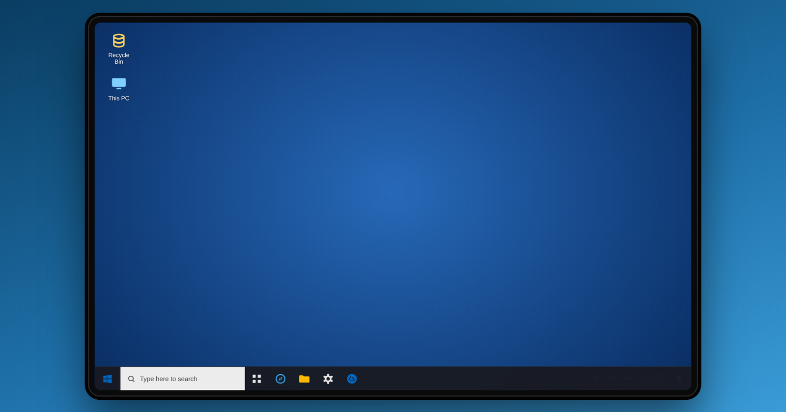
Task: Open the clock showing 03:13
Action: coord(653,378)
